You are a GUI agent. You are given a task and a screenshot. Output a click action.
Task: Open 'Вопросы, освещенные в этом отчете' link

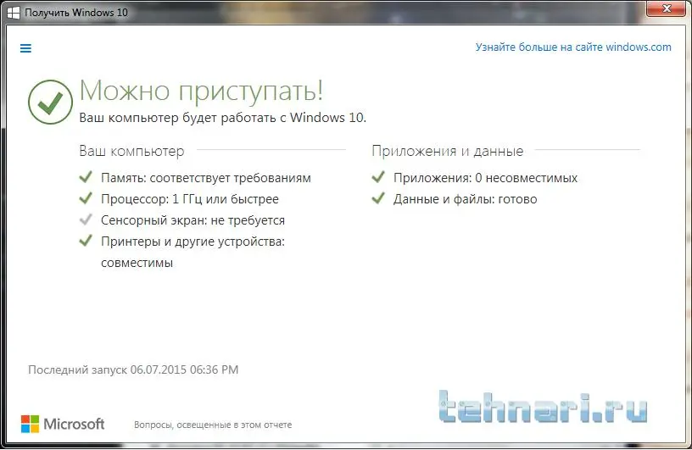(213, 425)
